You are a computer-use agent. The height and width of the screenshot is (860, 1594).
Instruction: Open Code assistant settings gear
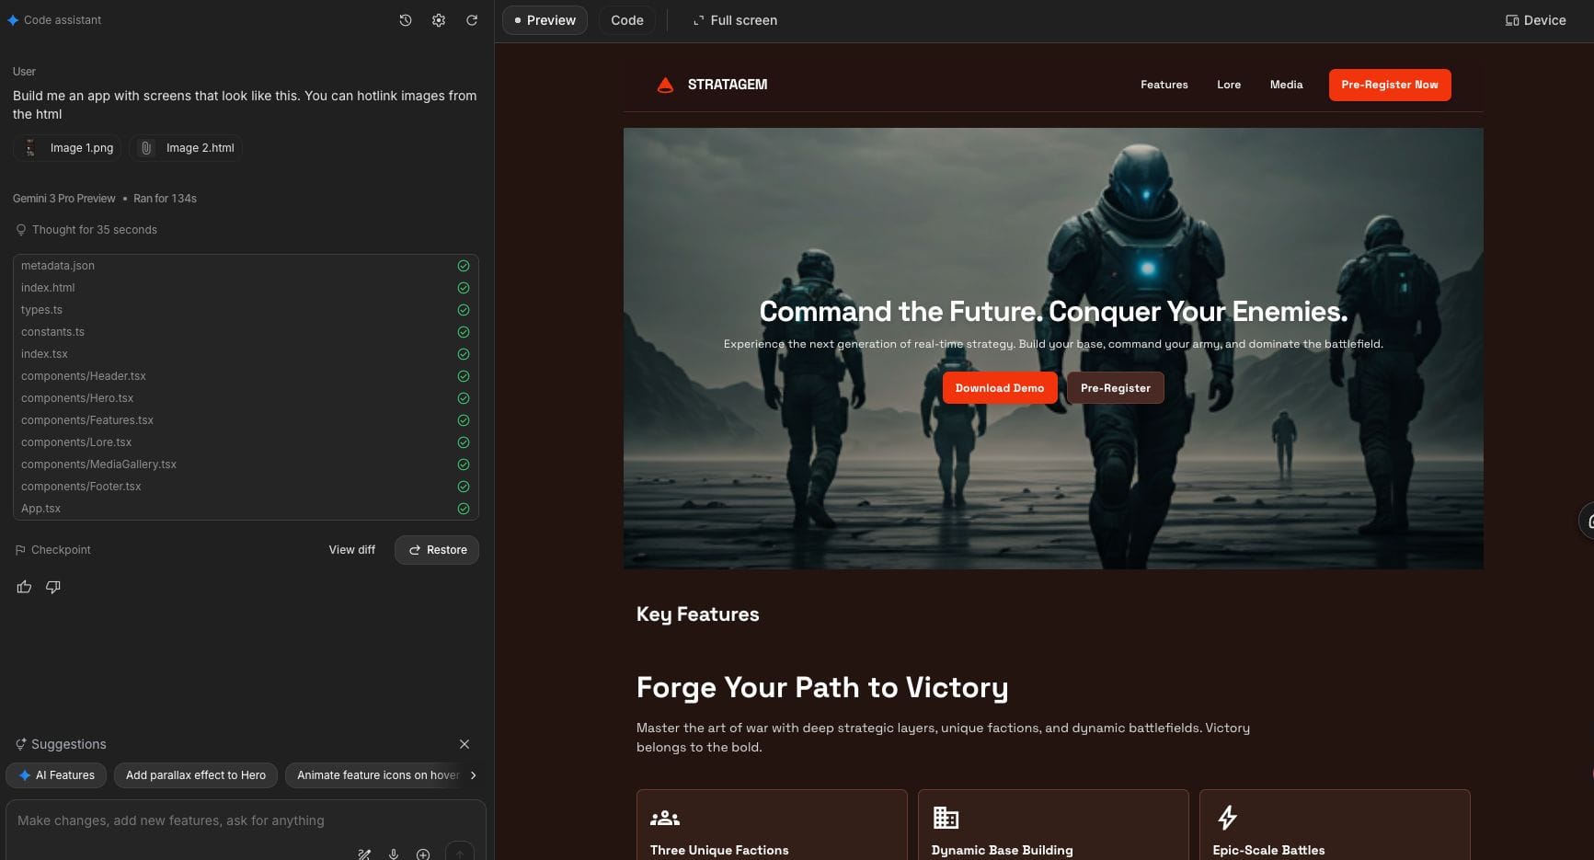click(x=439, y=20)
